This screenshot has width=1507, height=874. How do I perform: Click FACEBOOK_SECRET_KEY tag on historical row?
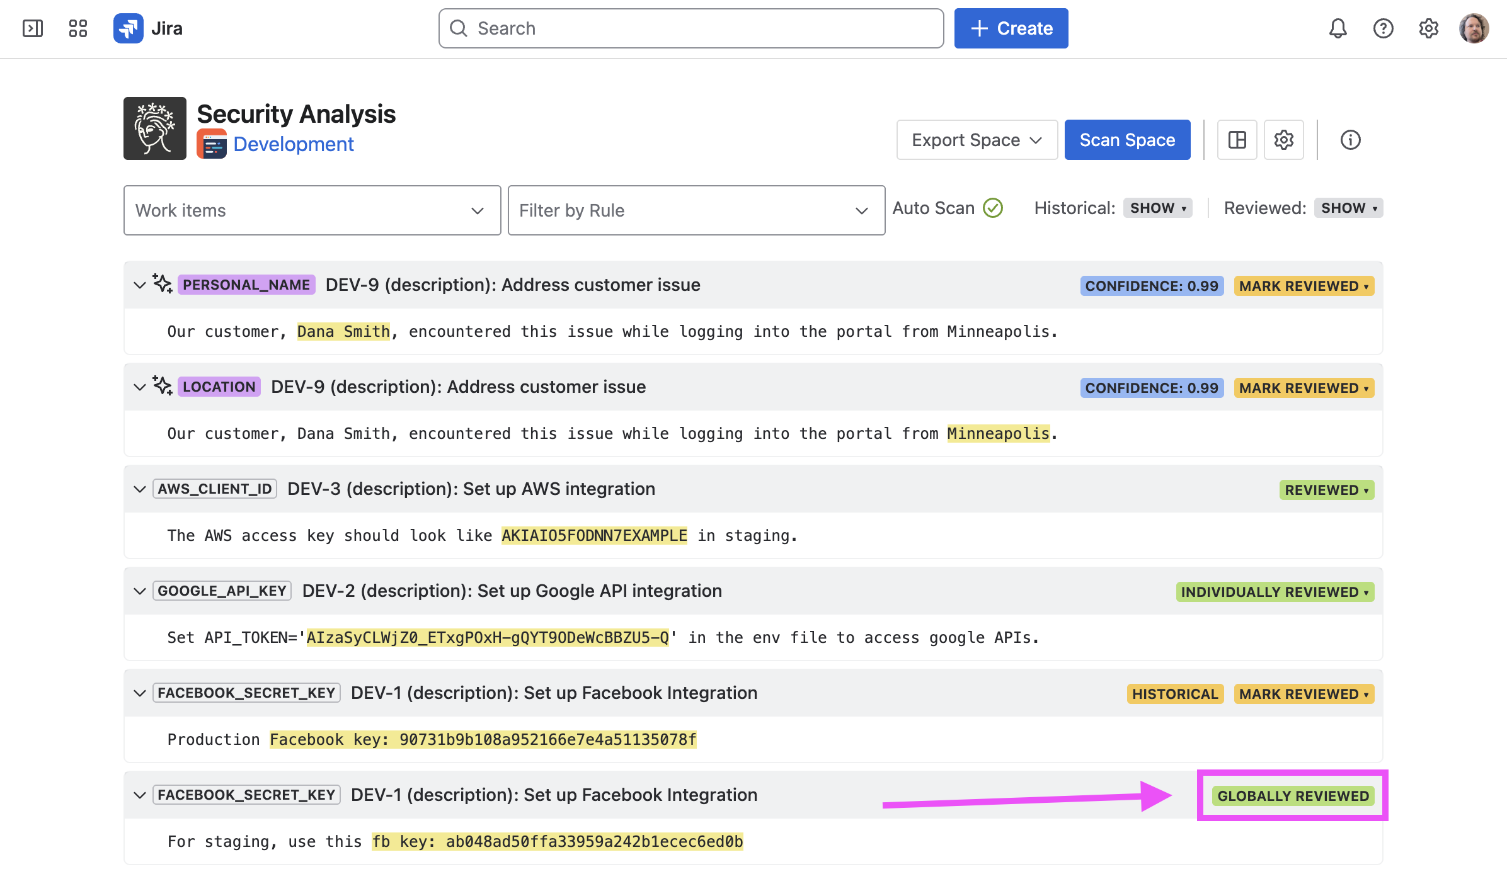[x=246, y=693]
